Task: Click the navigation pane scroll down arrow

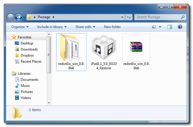Action: click(49, 103)
